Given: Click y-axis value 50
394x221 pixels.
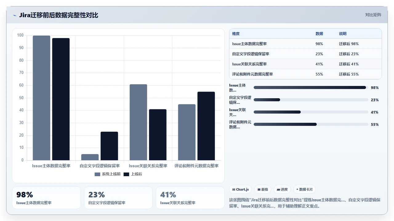Looking at the screenshot, I should tap(21, 98).
